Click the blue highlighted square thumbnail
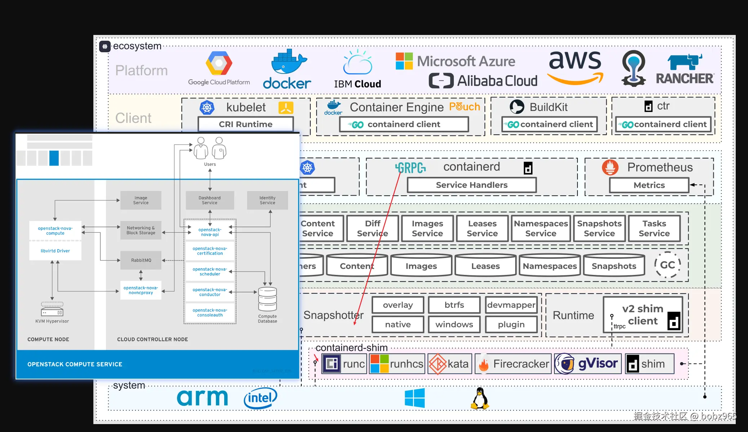This screenshot has width=748, height=432. click(54, 158)
